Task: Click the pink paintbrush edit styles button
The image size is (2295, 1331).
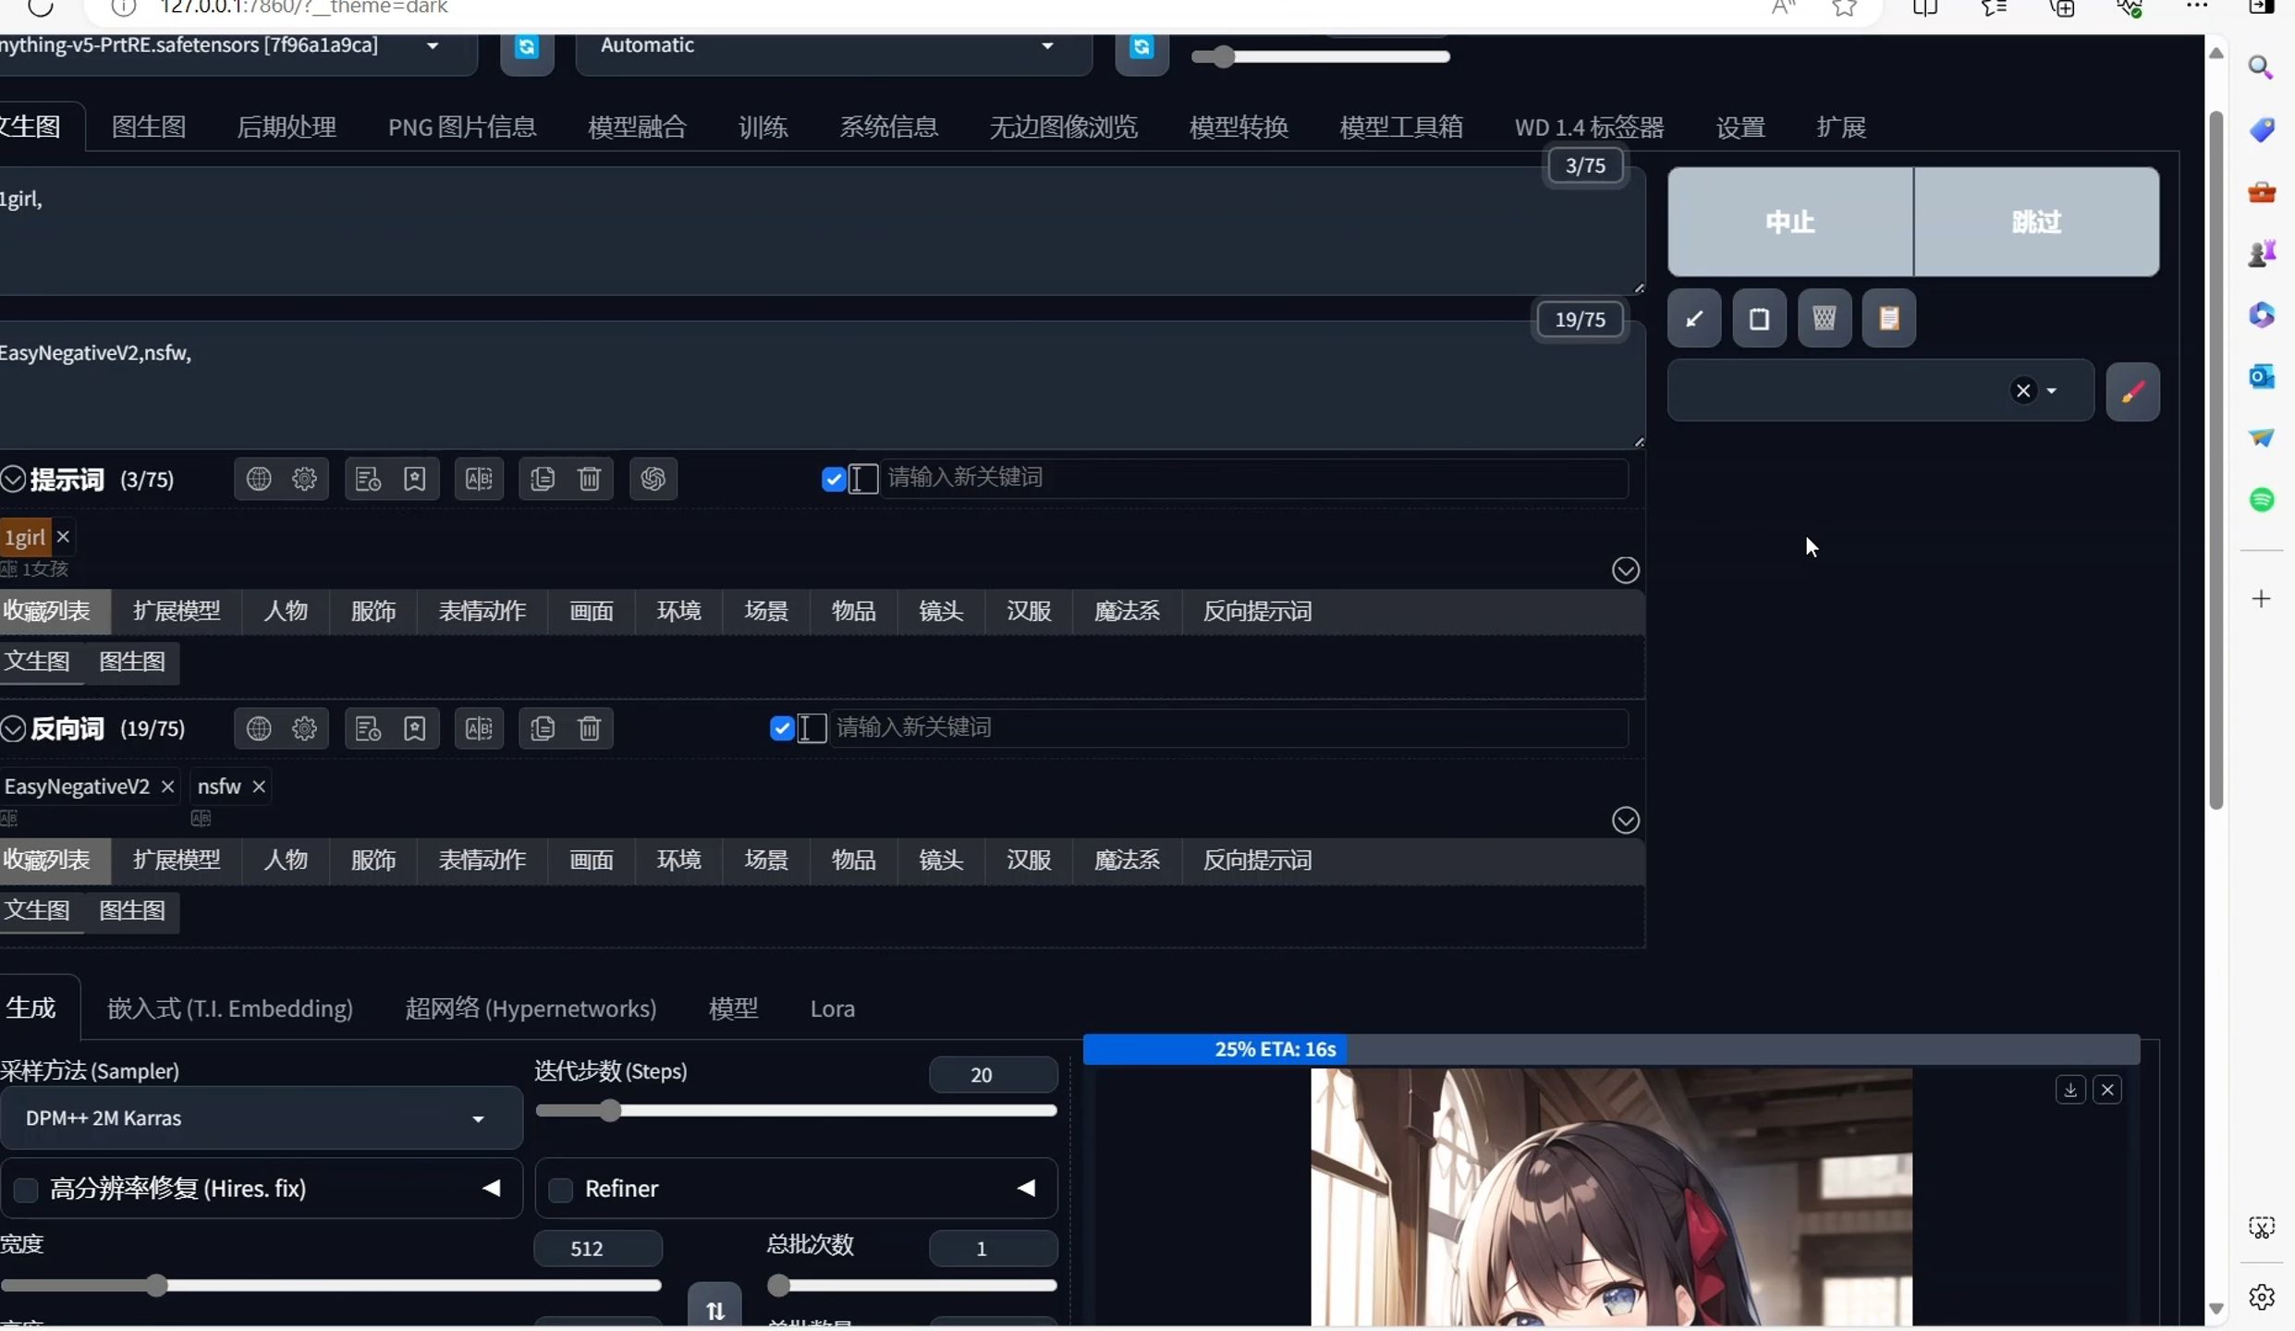Action: [x=2132, y=392]
